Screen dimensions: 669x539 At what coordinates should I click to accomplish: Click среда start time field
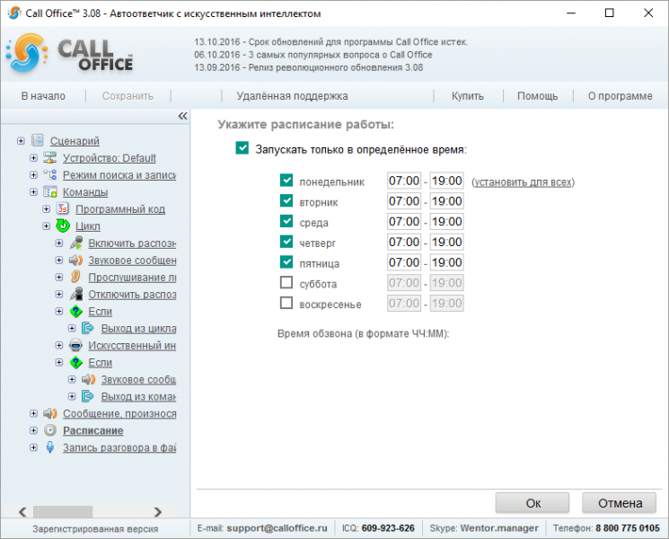404,222
